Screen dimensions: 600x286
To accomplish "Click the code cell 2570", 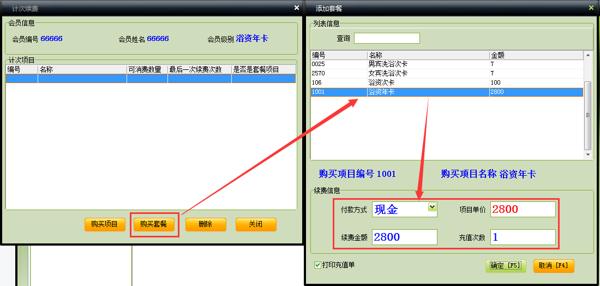I will click(x=339, y=73).
